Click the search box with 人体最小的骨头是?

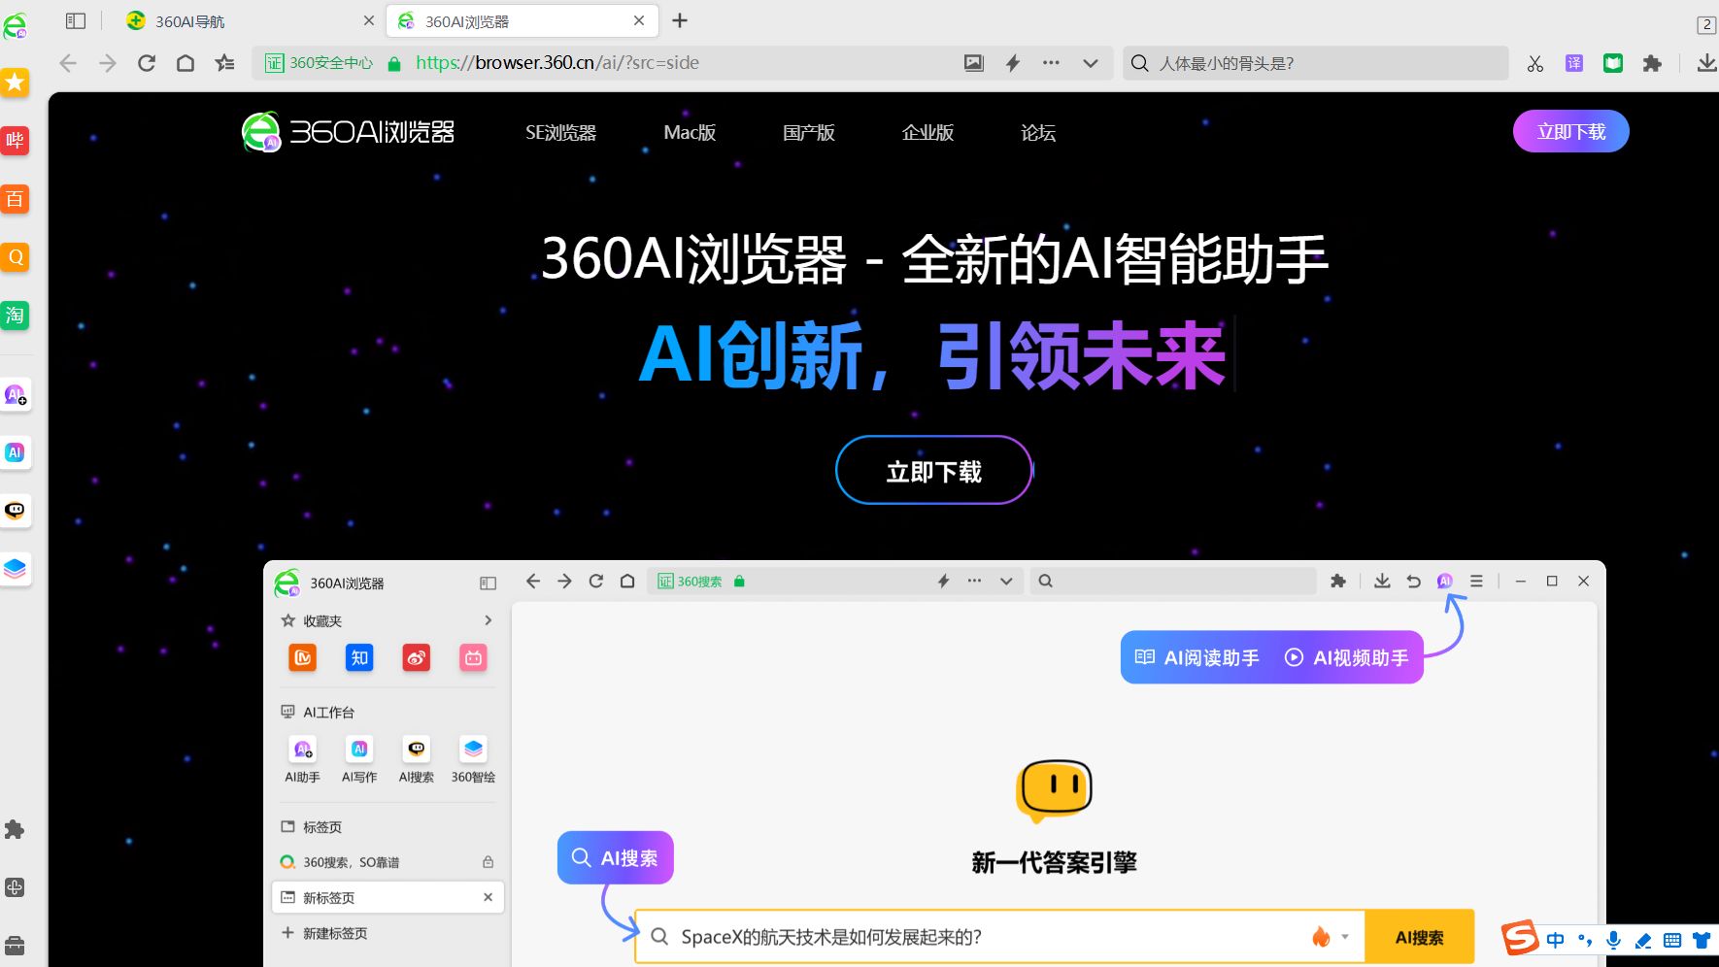pyautogui.click(x=1316, y=63)
